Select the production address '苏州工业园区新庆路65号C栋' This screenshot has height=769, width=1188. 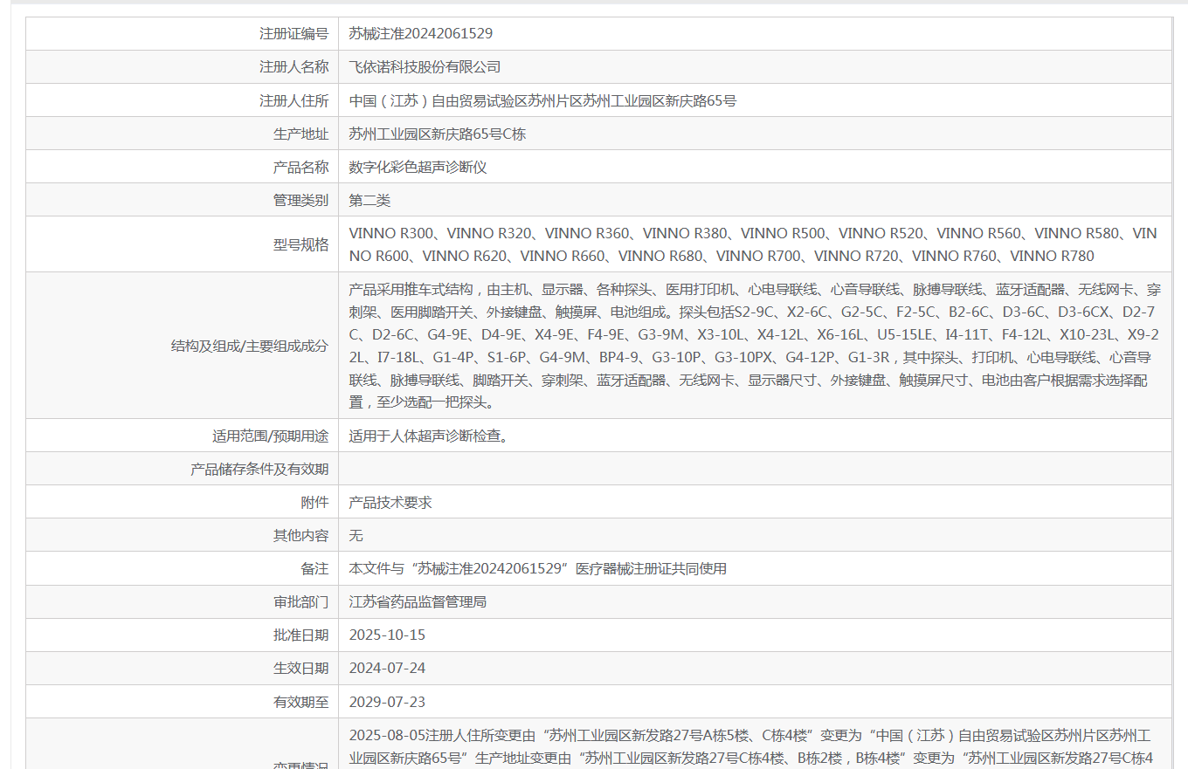point(438,134)
